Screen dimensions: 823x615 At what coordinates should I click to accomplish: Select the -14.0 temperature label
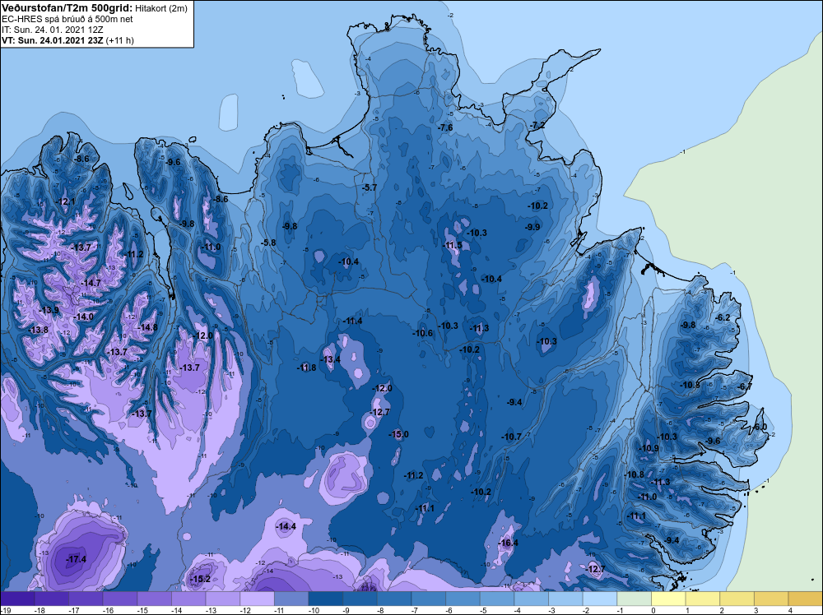click(x=83, y=317)
